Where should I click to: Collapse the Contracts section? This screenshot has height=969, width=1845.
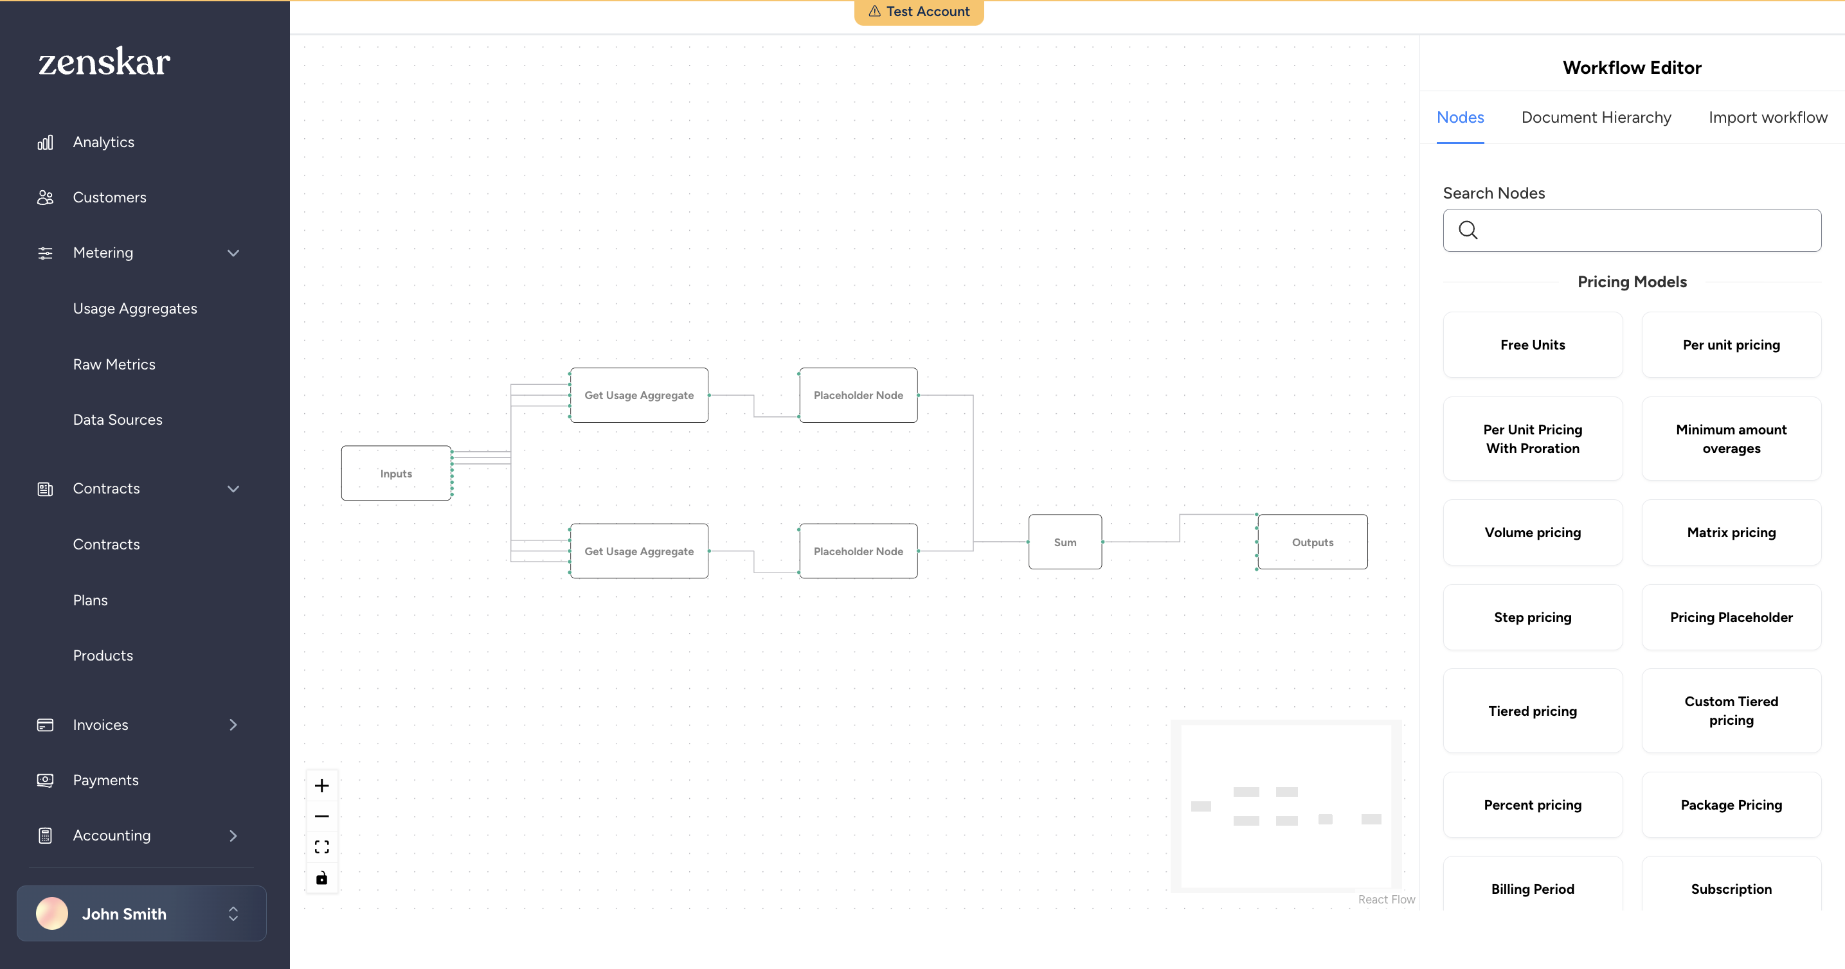pyautogui.click(x=233, y=488)
